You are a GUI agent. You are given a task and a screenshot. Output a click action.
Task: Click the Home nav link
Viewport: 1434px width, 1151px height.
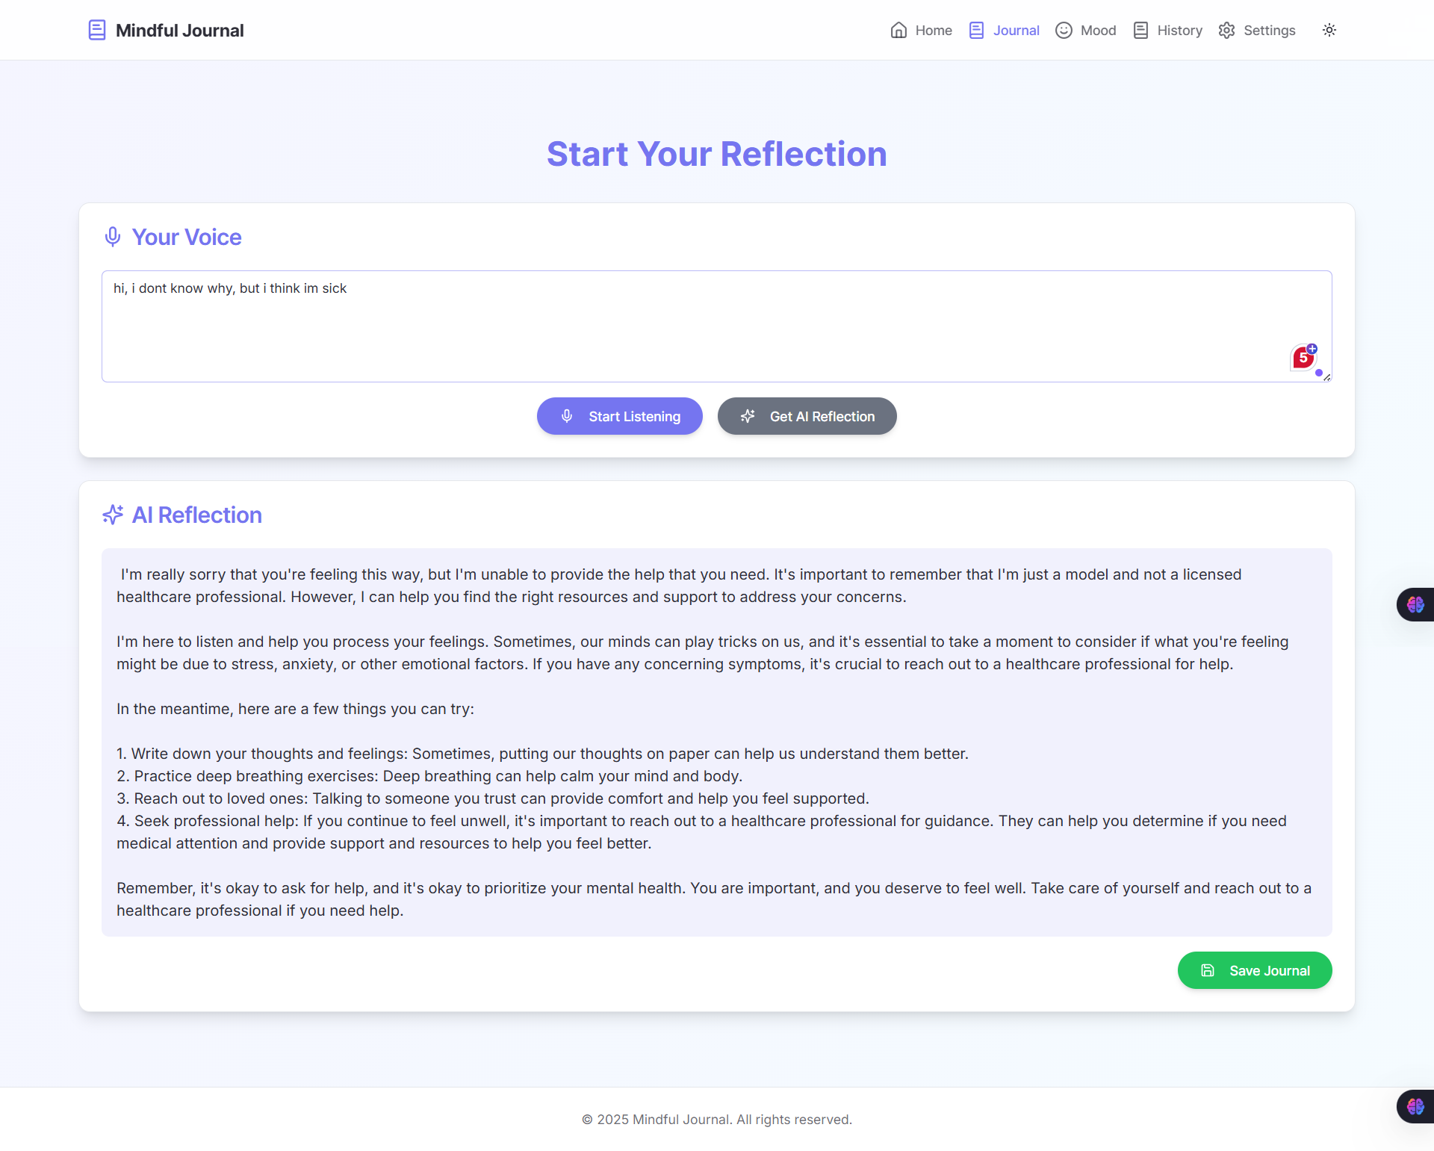click(933, 30)
